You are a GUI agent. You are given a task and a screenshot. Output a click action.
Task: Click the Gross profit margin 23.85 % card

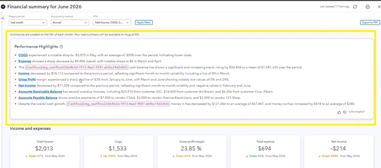click(x=192, y=152)
